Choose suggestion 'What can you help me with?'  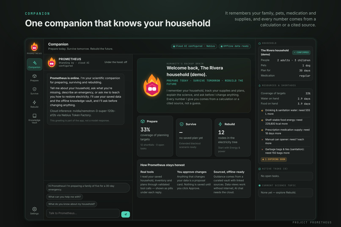(x=64, y=197)
